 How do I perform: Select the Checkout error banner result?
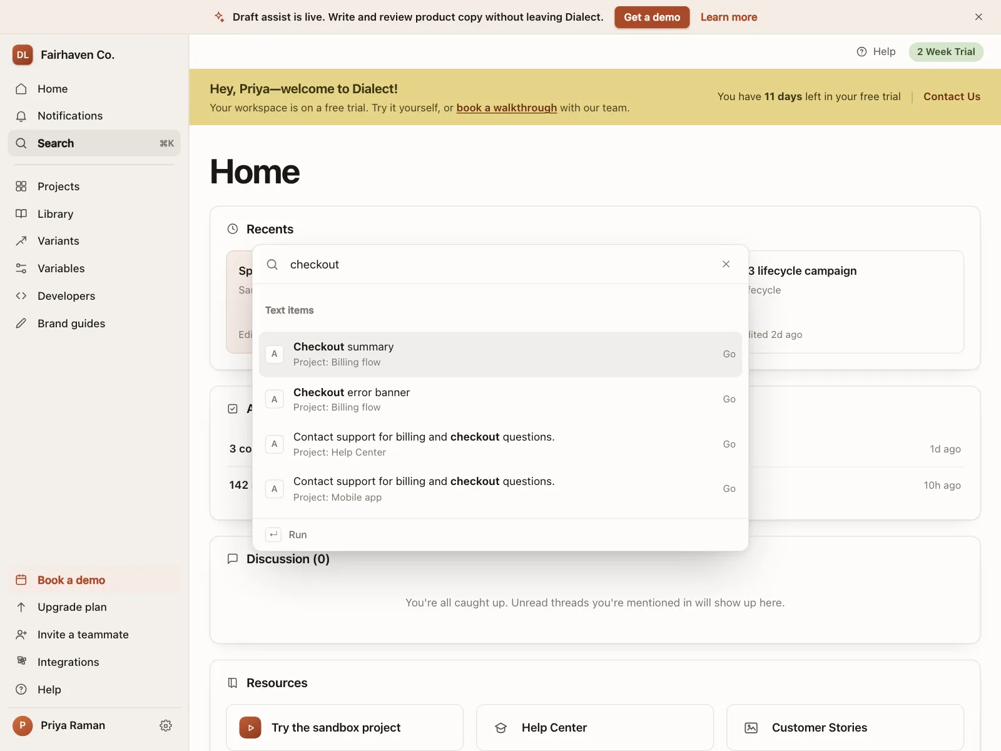(500, 399)
